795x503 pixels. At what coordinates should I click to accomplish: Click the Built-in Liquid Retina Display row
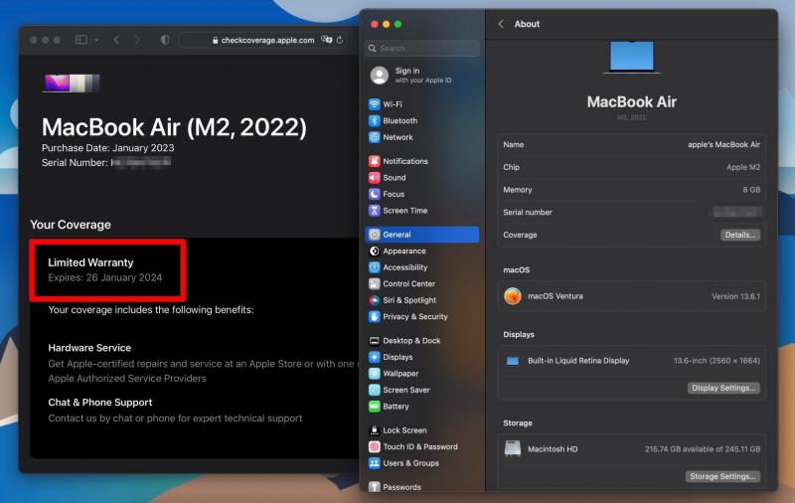pyautogui.click(x=631, y=361)
